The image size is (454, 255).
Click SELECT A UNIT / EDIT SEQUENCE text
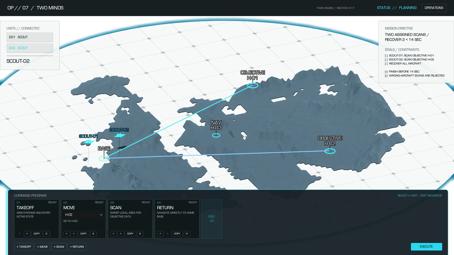pyautogui.click(x=420, y=195)
